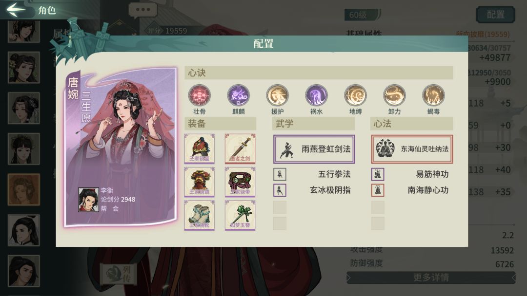
Task: Click the 李衡 player avatar thumbnail
Action: click(x=88, y=200)
